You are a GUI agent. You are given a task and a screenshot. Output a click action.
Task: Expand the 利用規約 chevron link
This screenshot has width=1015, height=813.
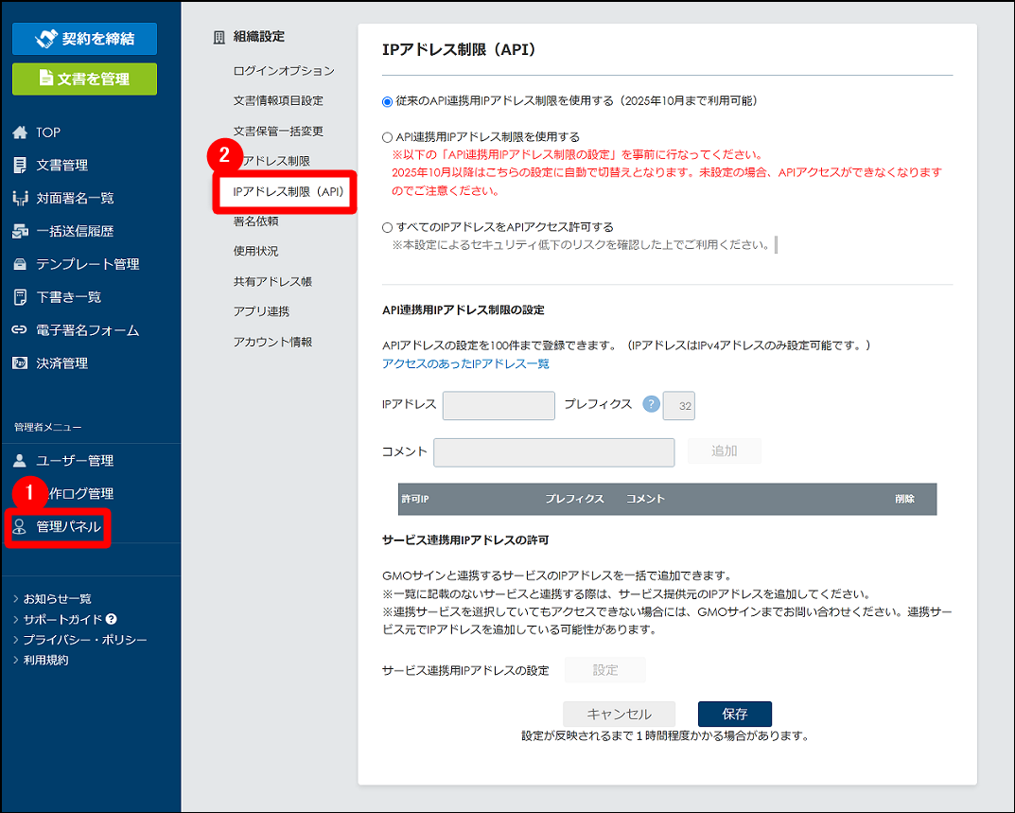[16, 660]
